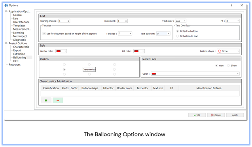252x147 pixels.
Task: Open Export project options
Action: (17, 50)
